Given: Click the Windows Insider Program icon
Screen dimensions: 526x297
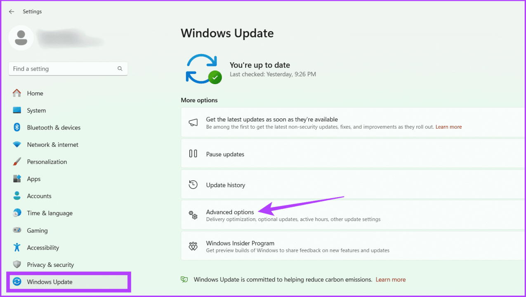Looking at the screenshot, I should point(193,246).
